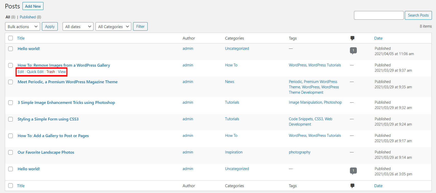436x193 pixels.
Task: Click the Add New button
Action: 33,6
